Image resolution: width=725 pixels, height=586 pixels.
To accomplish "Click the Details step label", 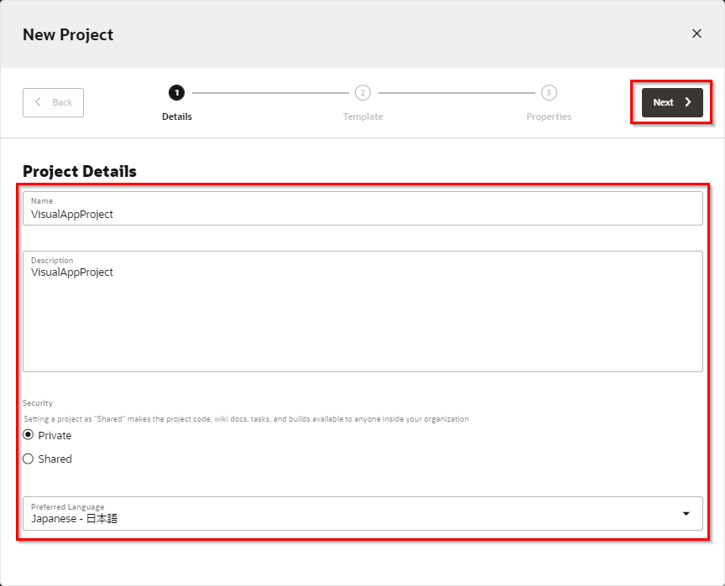I will [177, 117].
